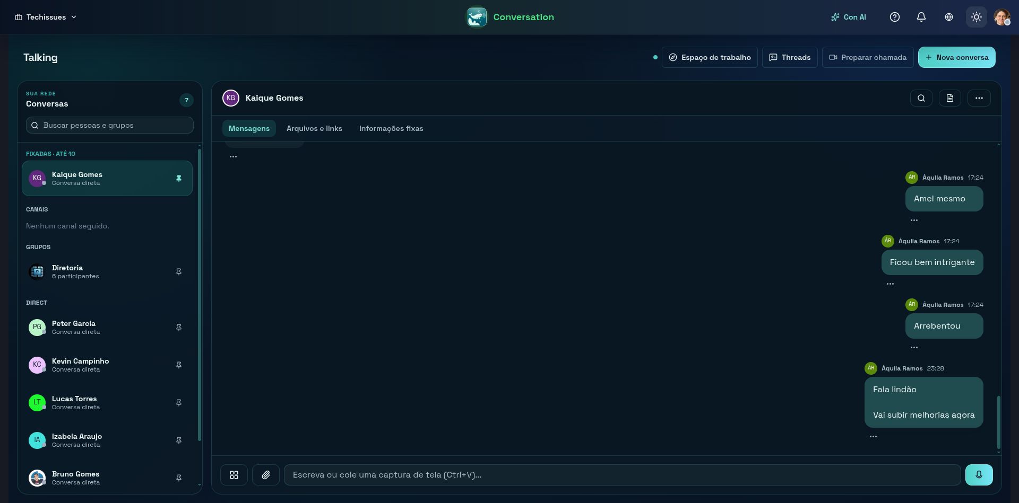This screenshot has height=503, width=1019.
Task: Open the apps grid icon in composer
Action: [x=234, y=475]
